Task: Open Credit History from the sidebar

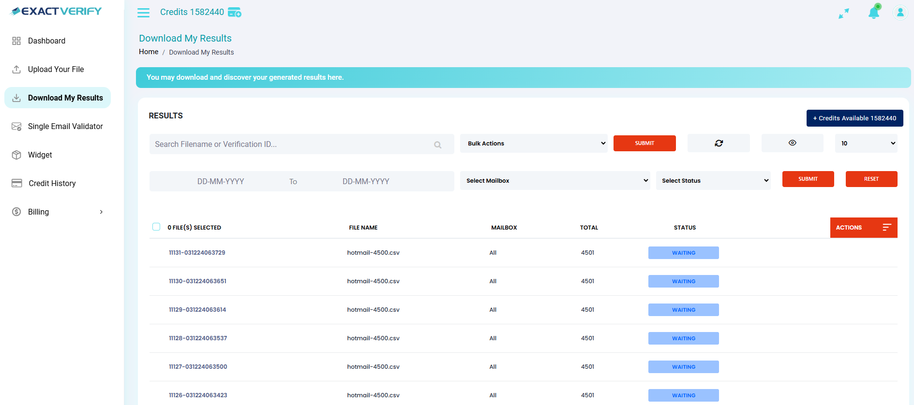Action: [52, 184]
